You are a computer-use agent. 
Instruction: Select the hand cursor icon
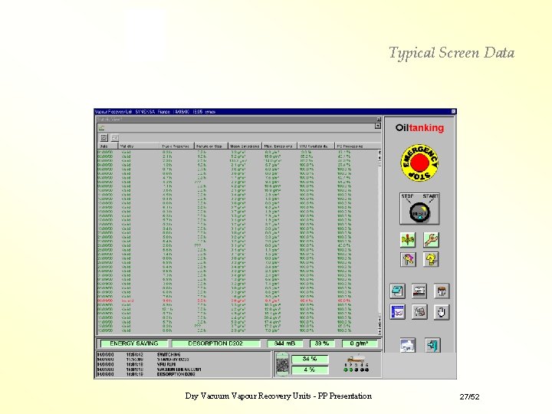pyautogui.click(x=442, y=312)
